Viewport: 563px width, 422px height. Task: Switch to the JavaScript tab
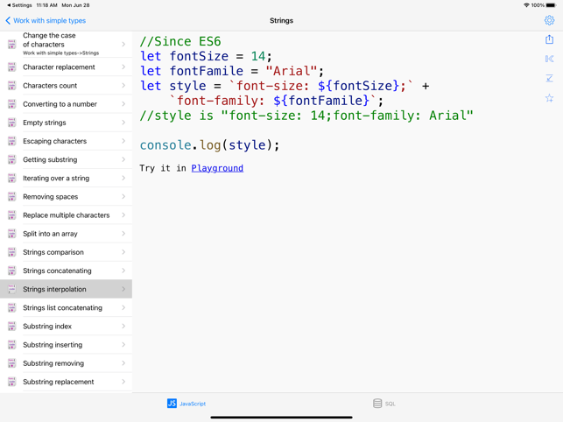coord(186,404)
